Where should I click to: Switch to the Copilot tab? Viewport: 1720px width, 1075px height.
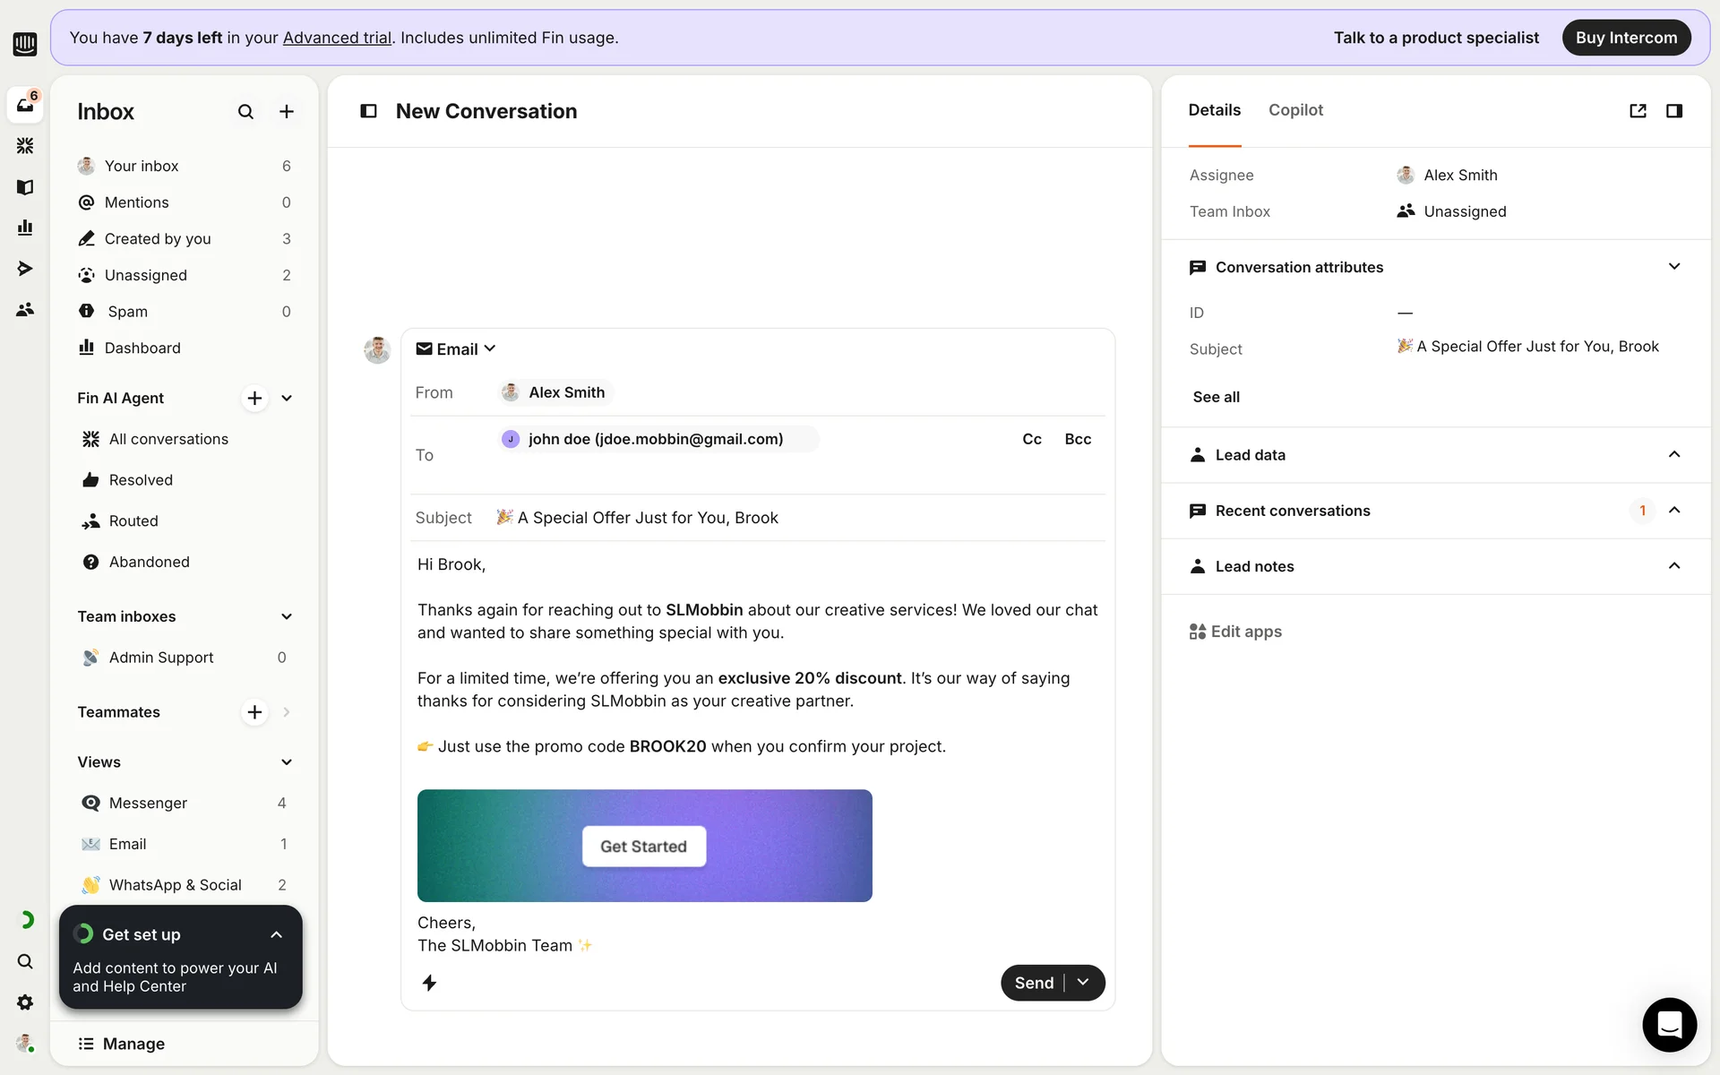click(x=1295, y=110)
